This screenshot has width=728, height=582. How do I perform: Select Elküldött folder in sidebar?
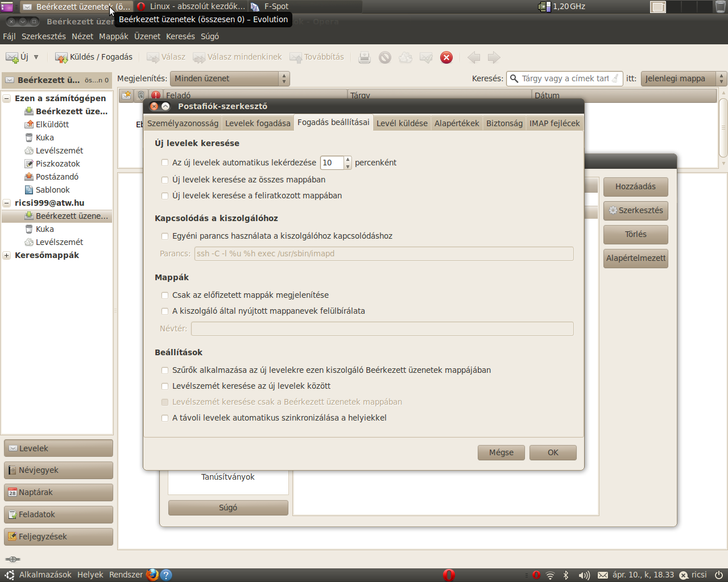(52, 124)
